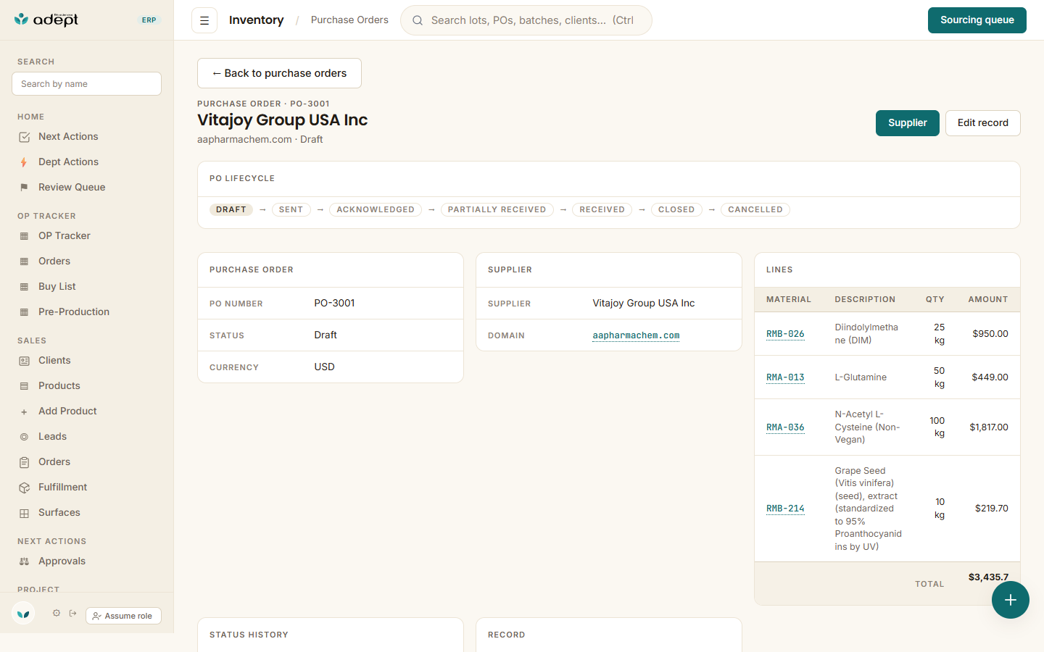
Task: Open the Products page
Action: click(x=87, y=385)
